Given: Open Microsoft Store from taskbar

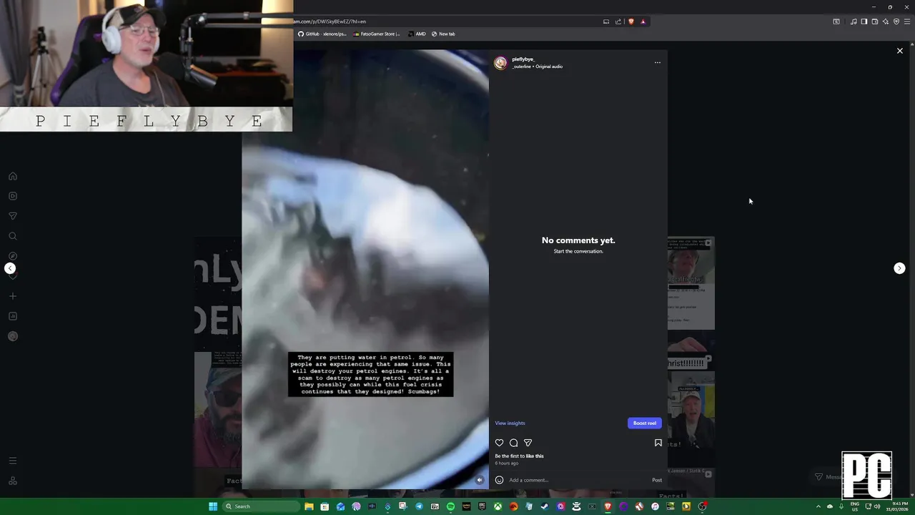Looking at the screenshot, I should (325, 506).
